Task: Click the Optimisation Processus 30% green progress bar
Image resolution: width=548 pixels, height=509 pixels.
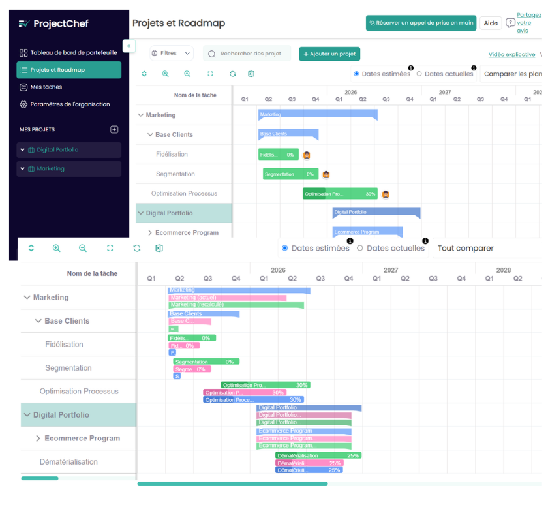Action: click(339, 194)
